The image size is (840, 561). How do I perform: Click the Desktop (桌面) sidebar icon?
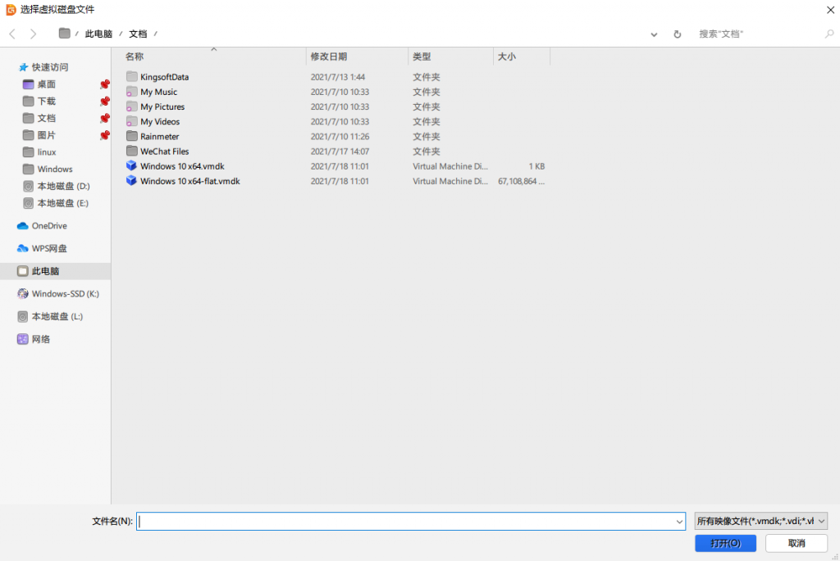point(29,84)
